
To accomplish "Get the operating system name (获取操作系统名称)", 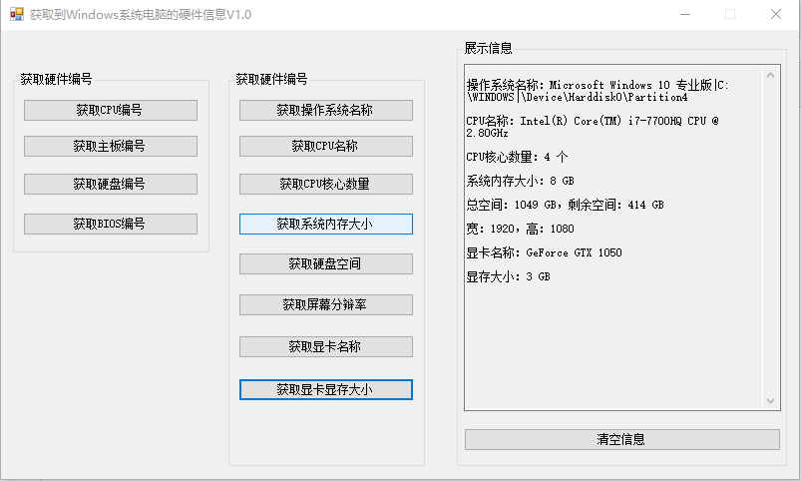I will [326, 110].
